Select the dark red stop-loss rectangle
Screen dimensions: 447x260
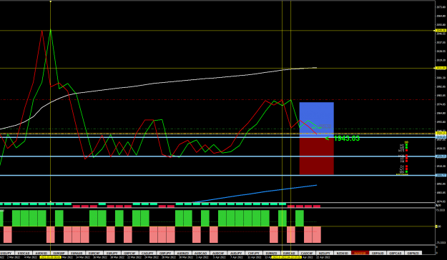(x=316, y=156)
